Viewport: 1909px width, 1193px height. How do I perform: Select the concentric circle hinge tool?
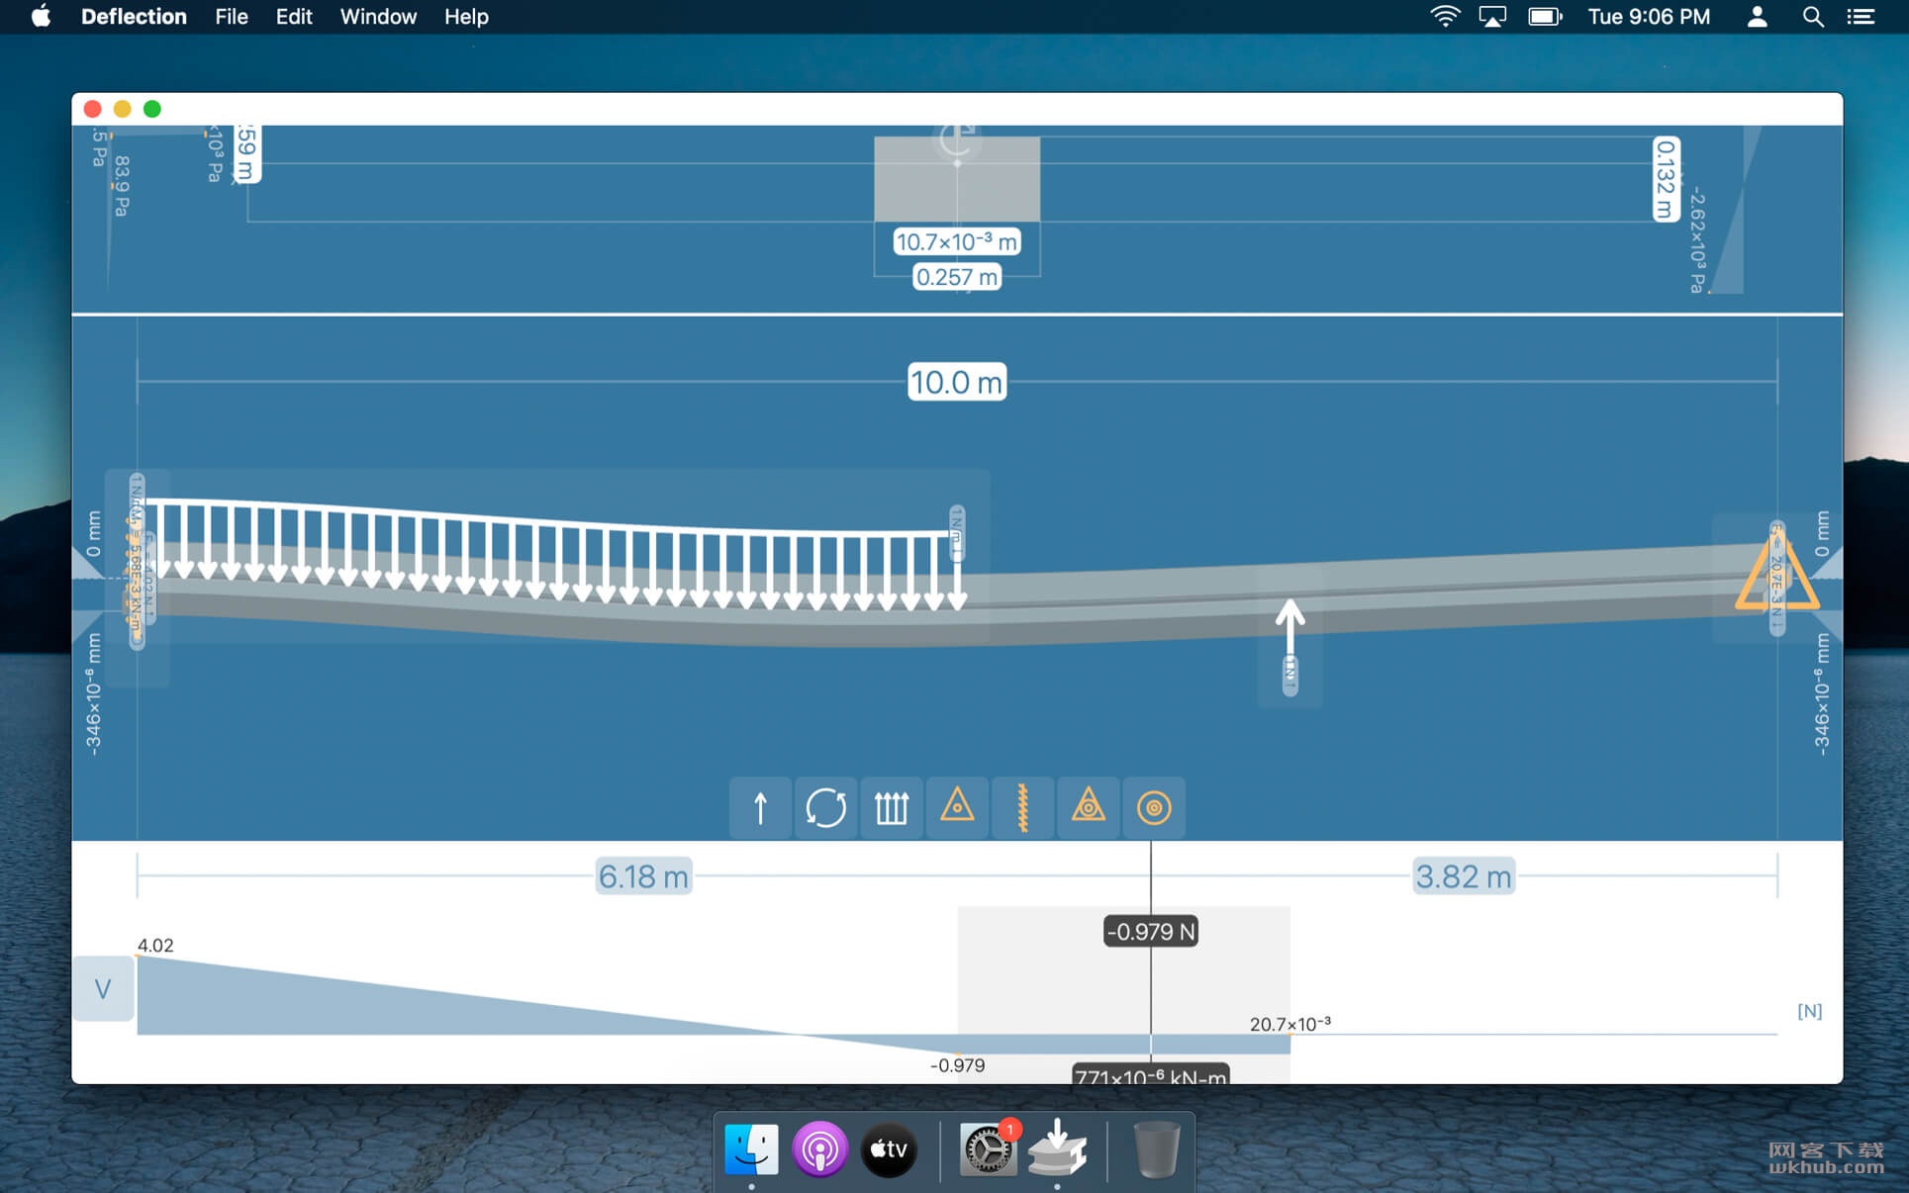(x=1154, y=808)
